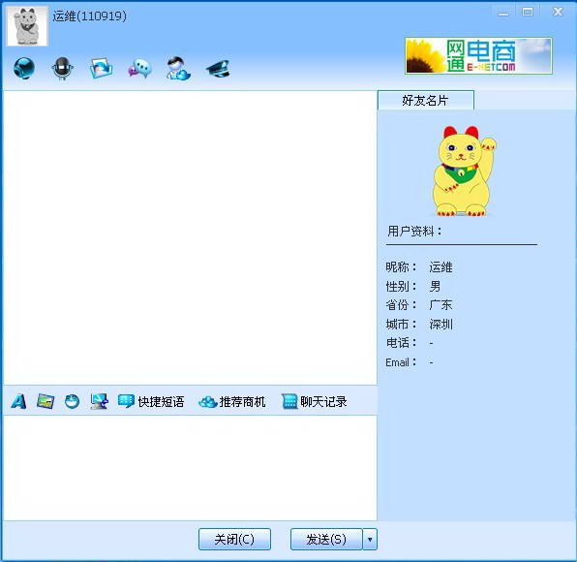
Task: Start voice chat with microphone icon
Action: click(x=63, y=68)
